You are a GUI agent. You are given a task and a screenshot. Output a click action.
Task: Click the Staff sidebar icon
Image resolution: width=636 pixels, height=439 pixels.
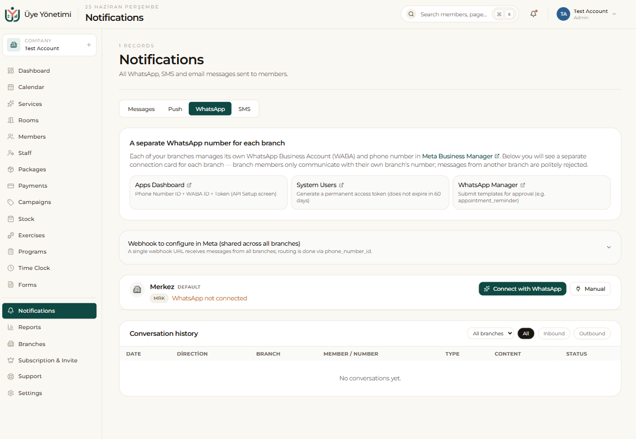11,153
